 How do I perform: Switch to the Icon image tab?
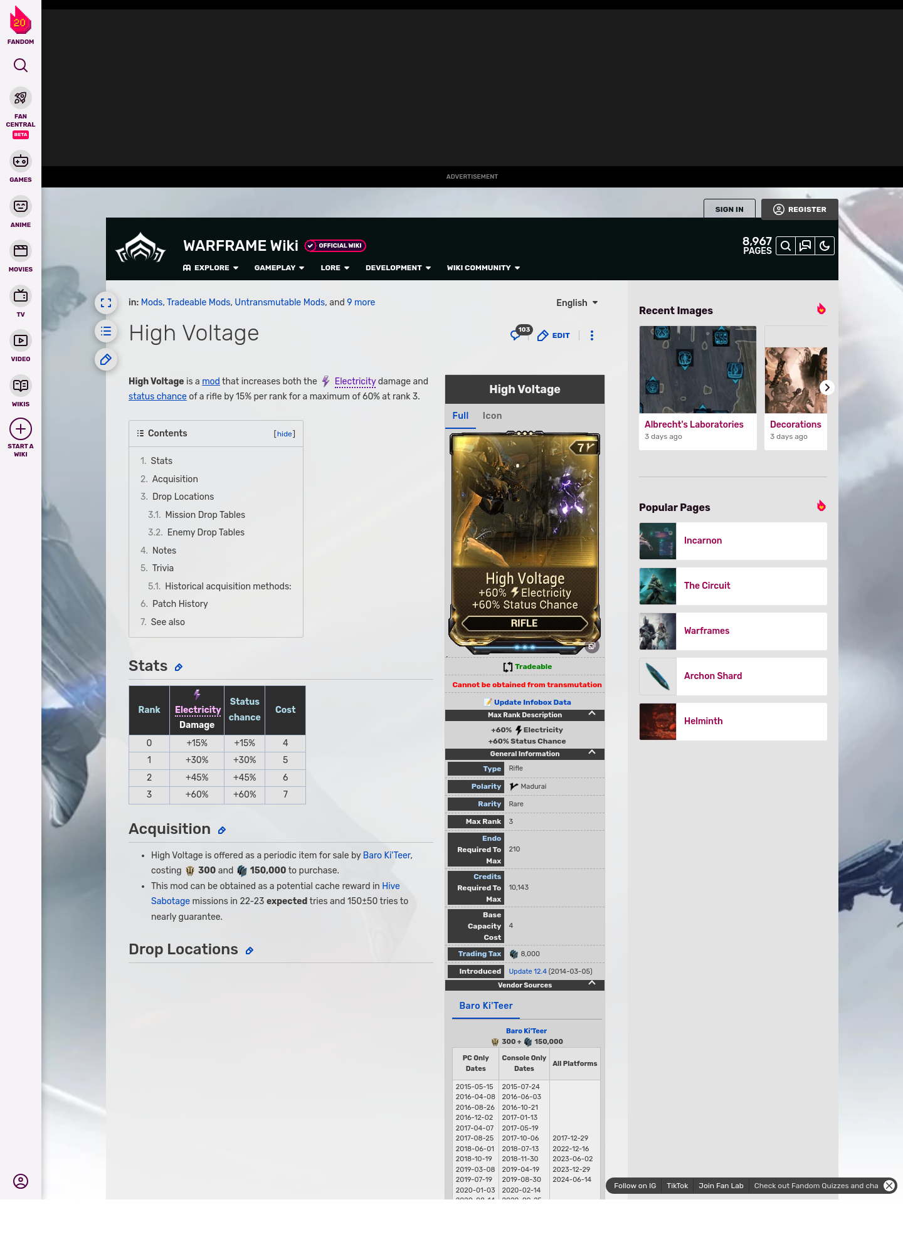click(492, 416)
